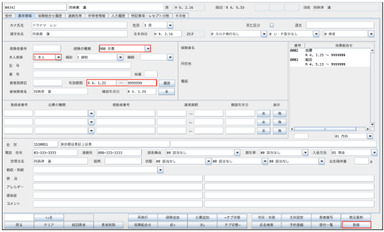Open the first 状態 dropdown
This screenshot has height=232, width=384.
coord(208,161)
